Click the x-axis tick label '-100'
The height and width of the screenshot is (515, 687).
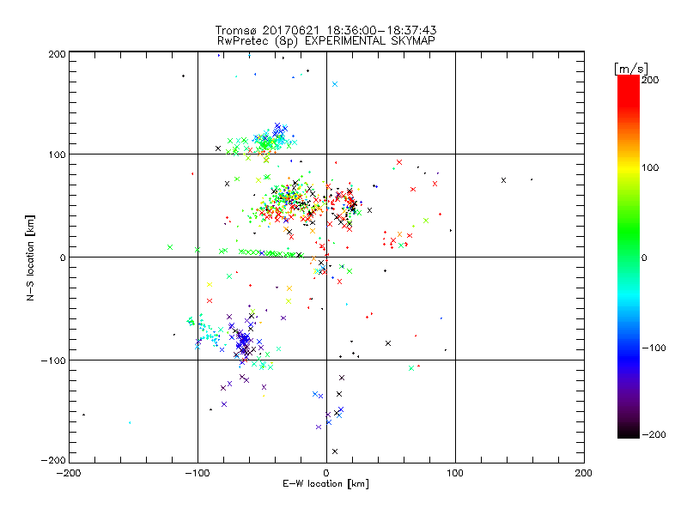coord(198,473)
